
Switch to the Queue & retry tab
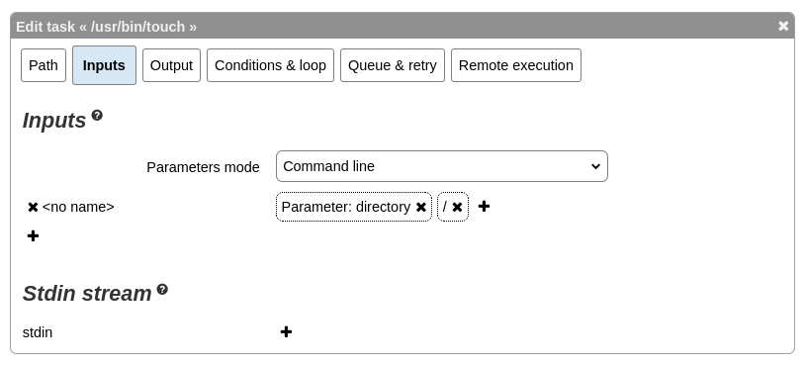point(393,65)
